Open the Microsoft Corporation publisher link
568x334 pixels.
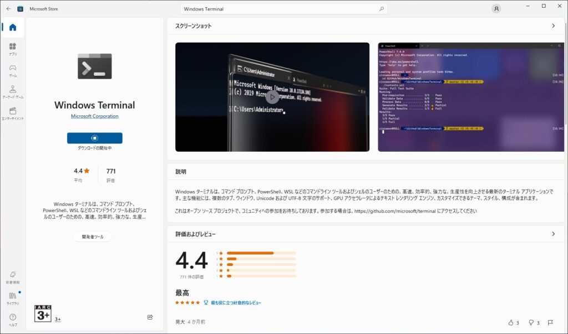94,116
